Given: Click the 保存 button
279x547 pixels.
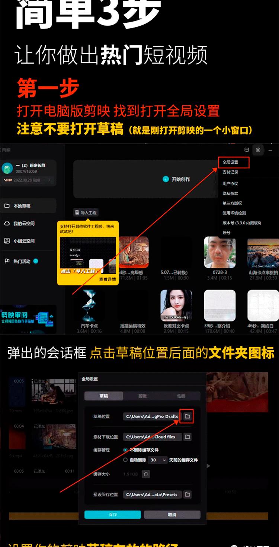Looking at the screenshot, I should 113,515.
